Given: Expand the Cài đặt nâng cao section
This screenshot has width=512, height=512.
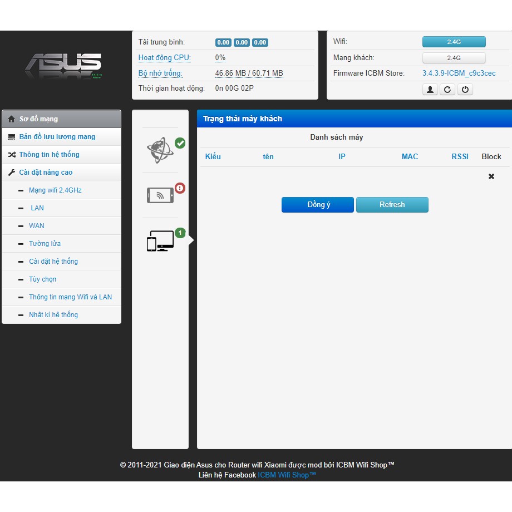Looking at the screenshot, I should tap(46, 173).
